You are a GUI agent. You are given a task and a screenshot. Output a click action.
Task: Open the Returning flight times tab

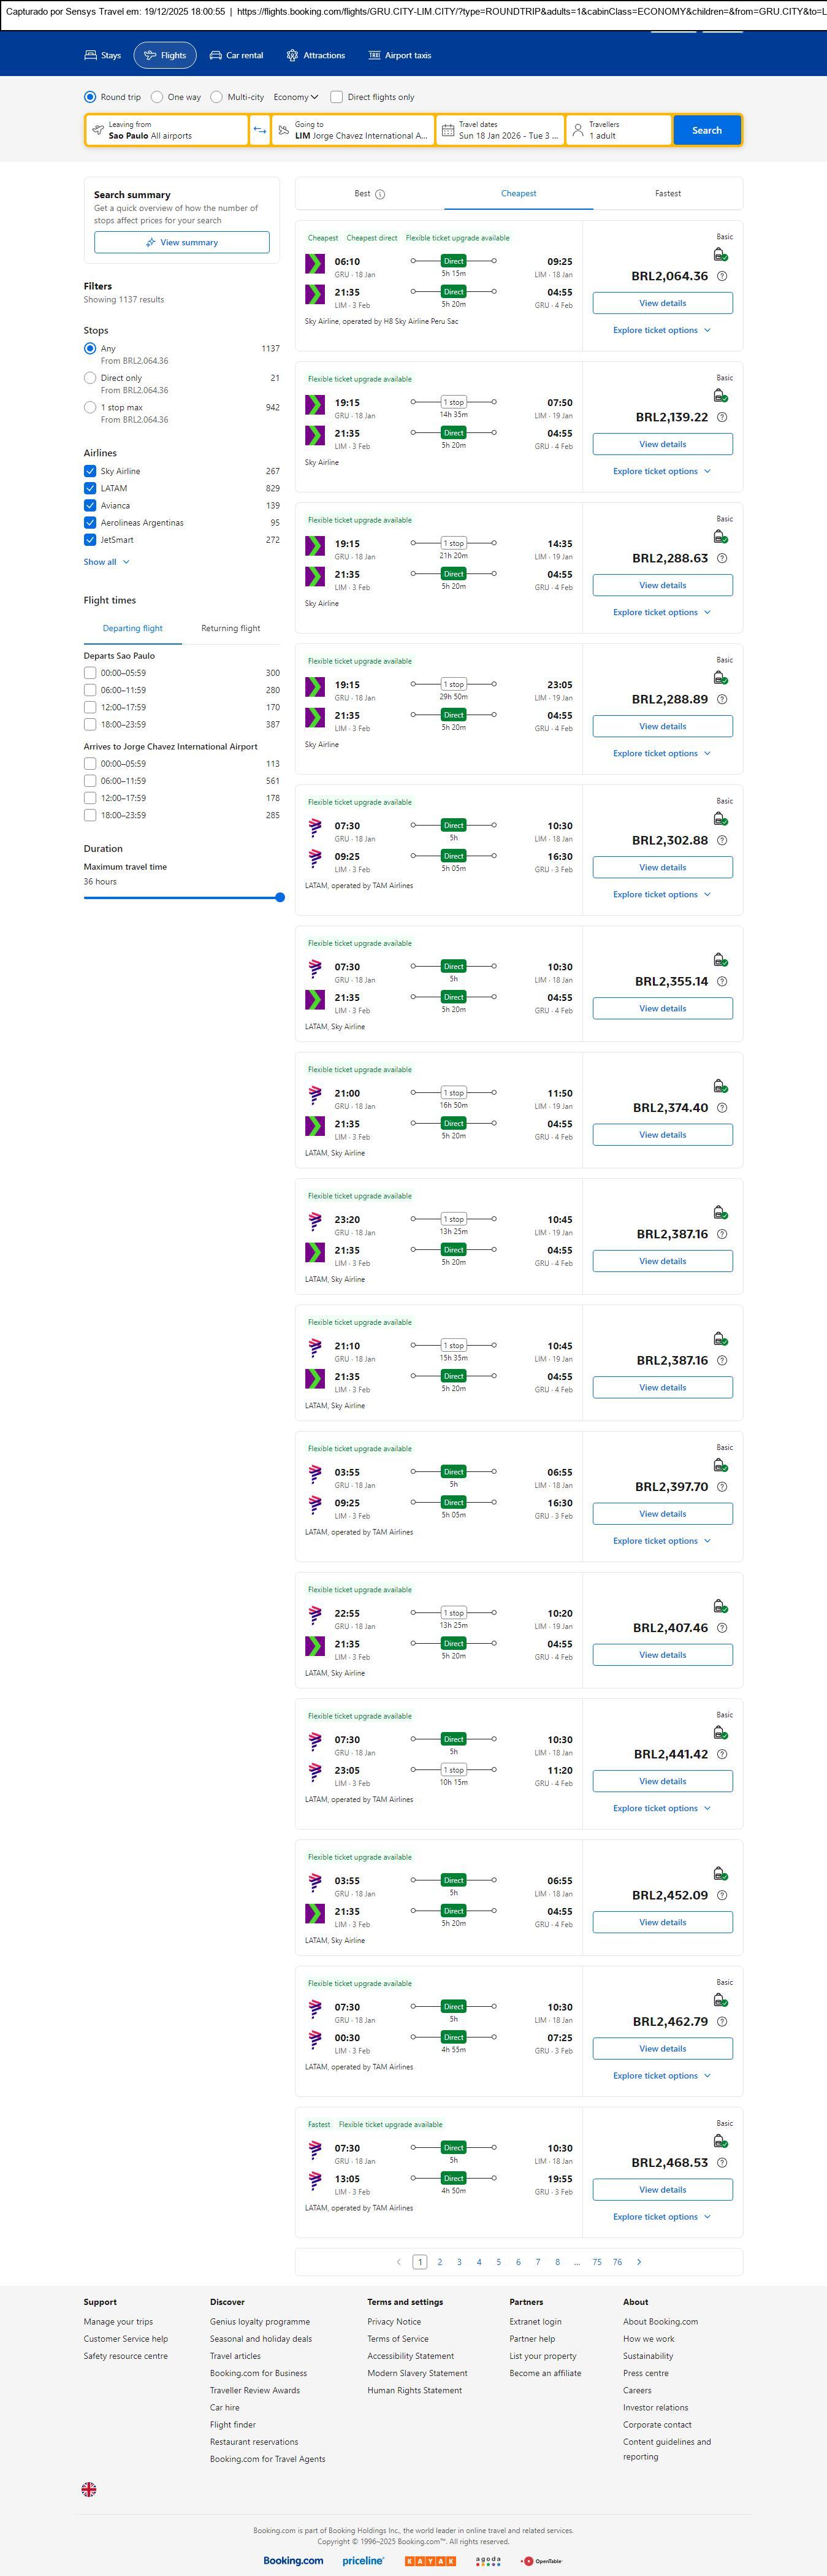[230, 629]
